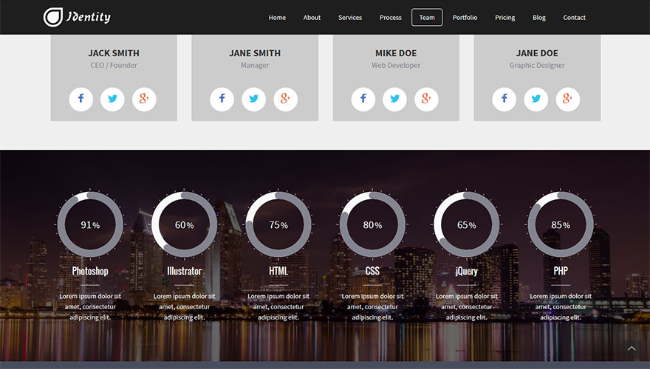The width and height of the screenshot is (650, 369).
Task: Click the Photoshop 91% progress circle
Action: pos(90,224)
